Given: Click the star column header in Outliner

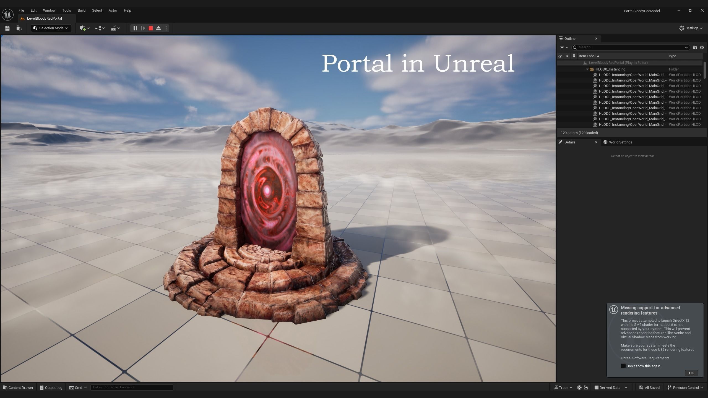Looking at the screenshot, I should click(x=567, y=56).
